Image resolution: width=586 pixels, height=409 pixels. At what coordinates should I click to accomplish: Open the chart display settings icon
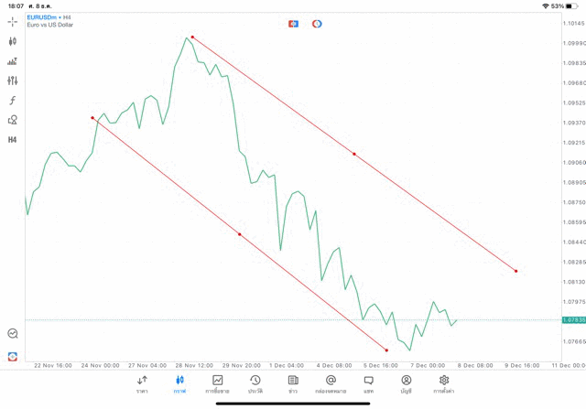point(13,61)
